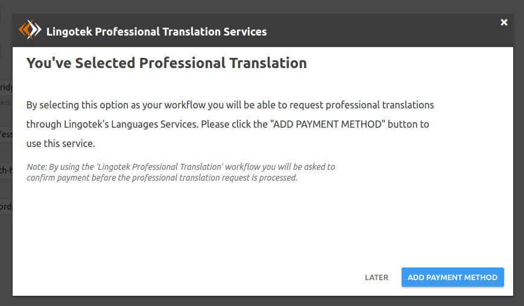Click the partially hidden 'ord' field behind dialog
The image size is (524, 306).
(6, 206)
